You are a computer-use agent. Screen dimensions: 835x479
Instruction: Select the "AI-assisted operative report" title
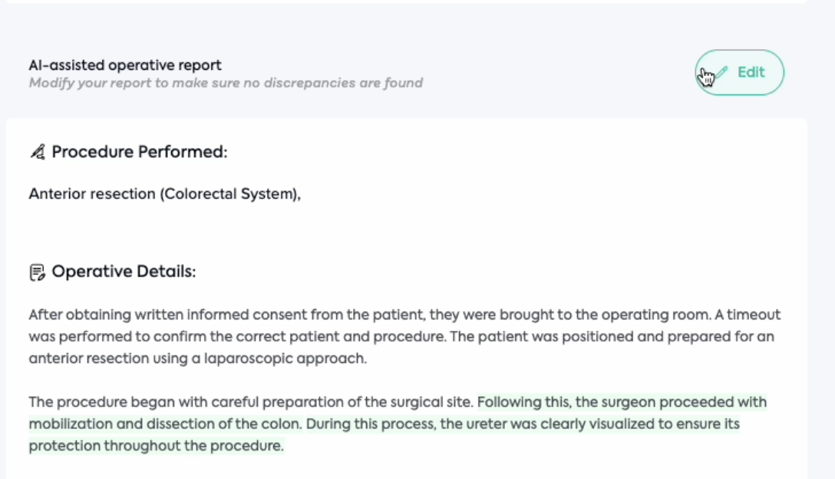125,66
